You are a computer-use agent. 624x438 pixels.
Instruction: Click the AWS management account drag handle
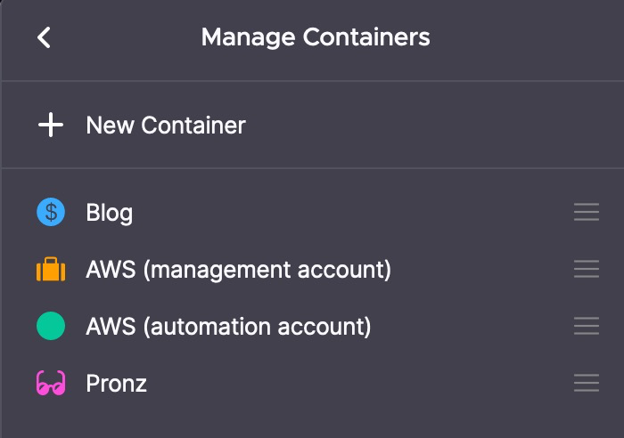pyautogui.click(x=586, y=270)
